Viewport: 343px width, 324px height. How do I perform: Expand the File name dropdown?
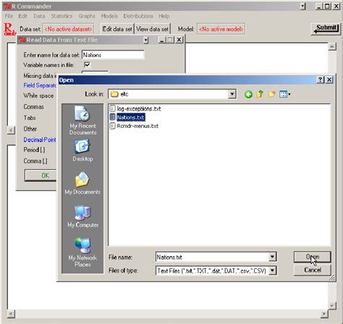(273, 257)
